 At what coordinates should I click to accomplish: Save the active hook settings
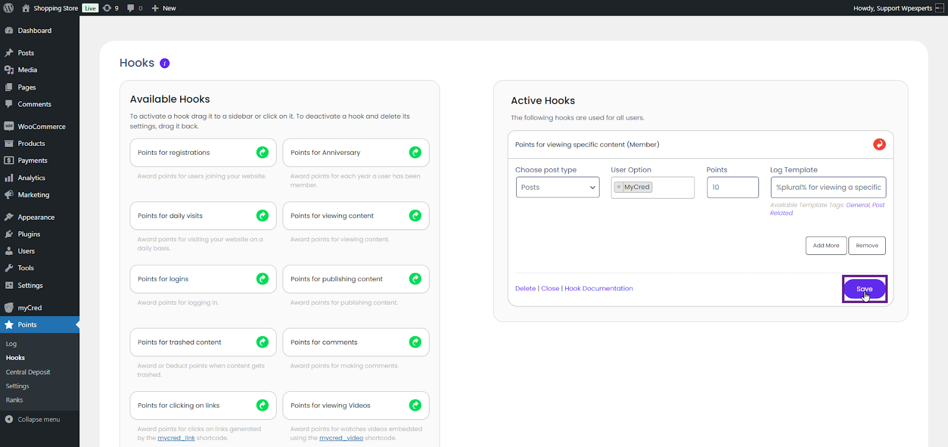pyautogui.click(x=864, y=289)
